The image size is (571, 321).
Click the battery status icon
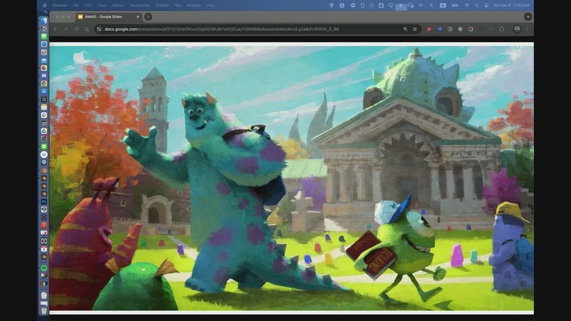455,5
